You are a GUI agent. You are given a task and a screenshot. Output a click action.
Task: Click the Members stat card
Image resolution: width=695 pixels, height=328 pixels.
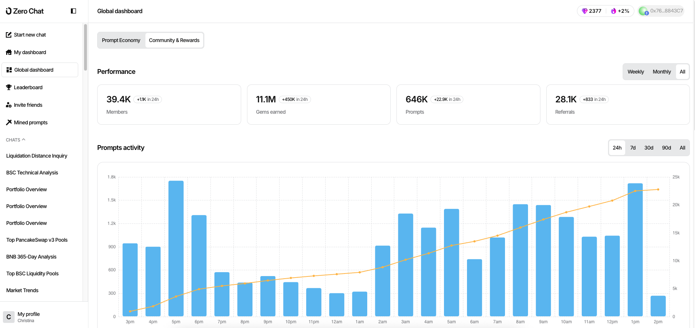(169, 105)
